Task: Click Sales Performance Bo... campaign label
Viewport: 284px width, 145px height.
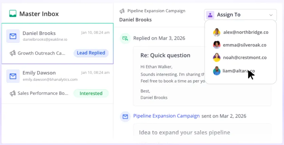Action: pos(43,93)
